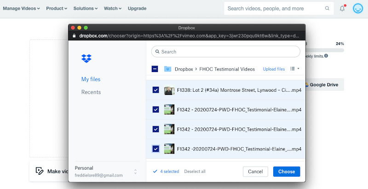Click the padlock icon in address bar

pyautogui.click(x=74, y=36)
